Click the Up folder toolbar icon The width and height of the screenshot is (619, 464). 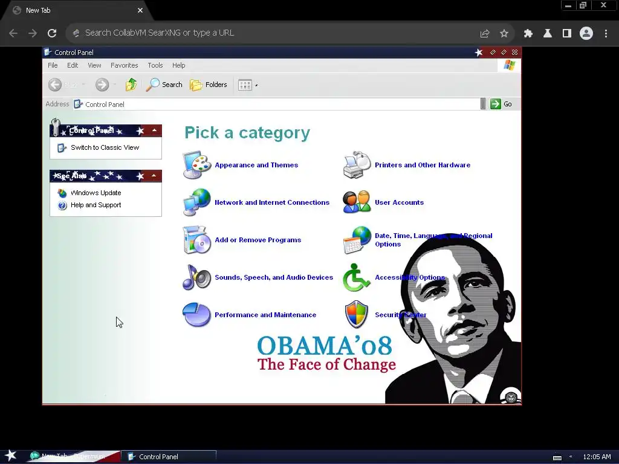point(131,85)
